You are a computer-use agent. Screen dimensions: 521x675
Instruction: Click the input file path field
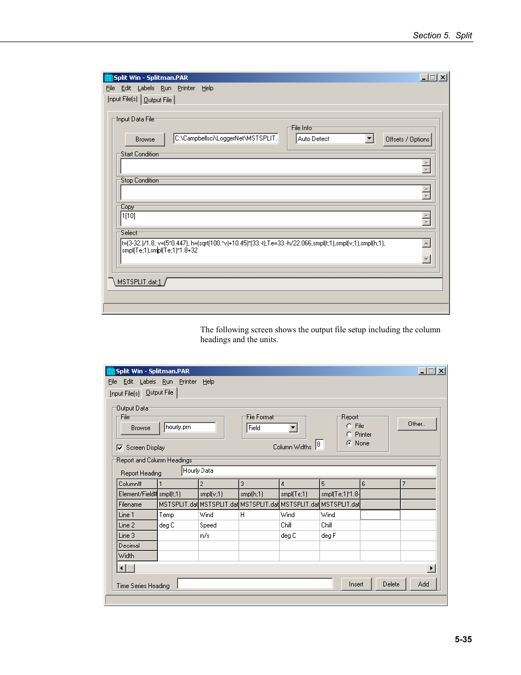(x=226, y=138)
